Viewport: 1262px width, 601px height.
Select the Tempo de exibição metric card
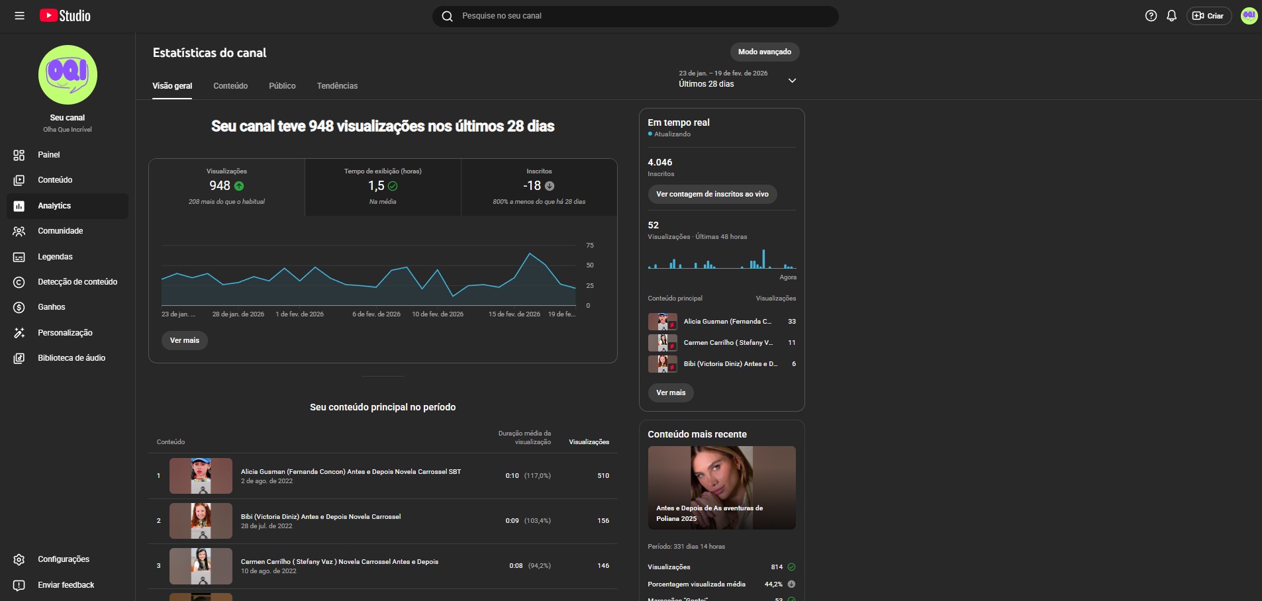[383, 187]
